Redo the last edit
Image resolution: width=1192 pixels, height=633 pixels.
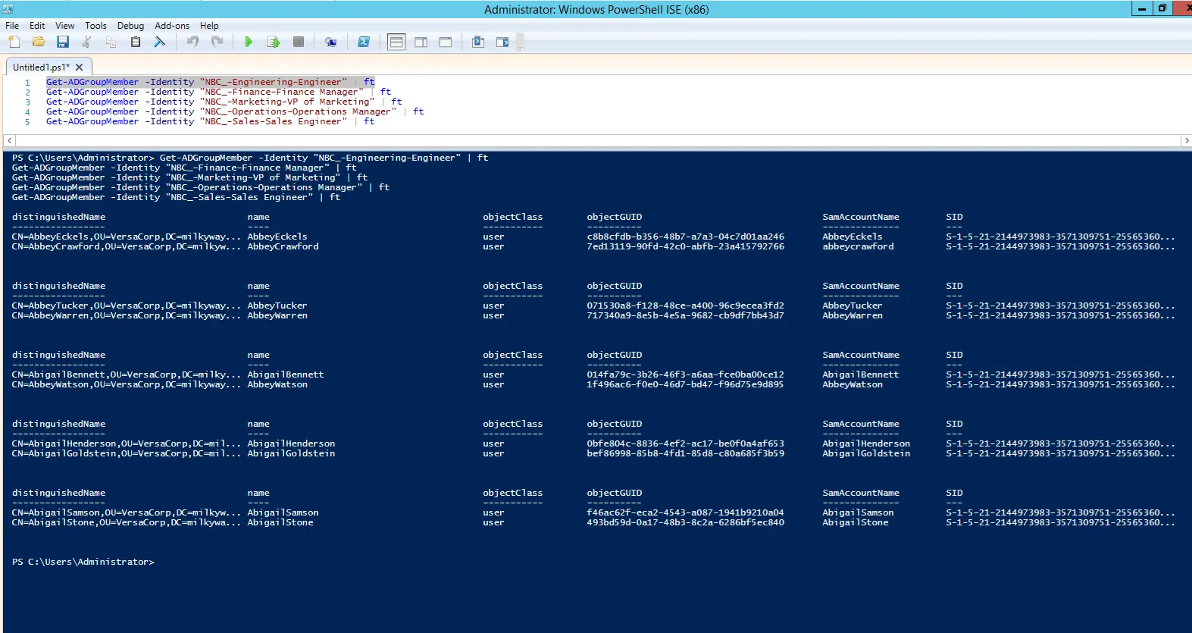pyautogui.click(x=217, y=42)
